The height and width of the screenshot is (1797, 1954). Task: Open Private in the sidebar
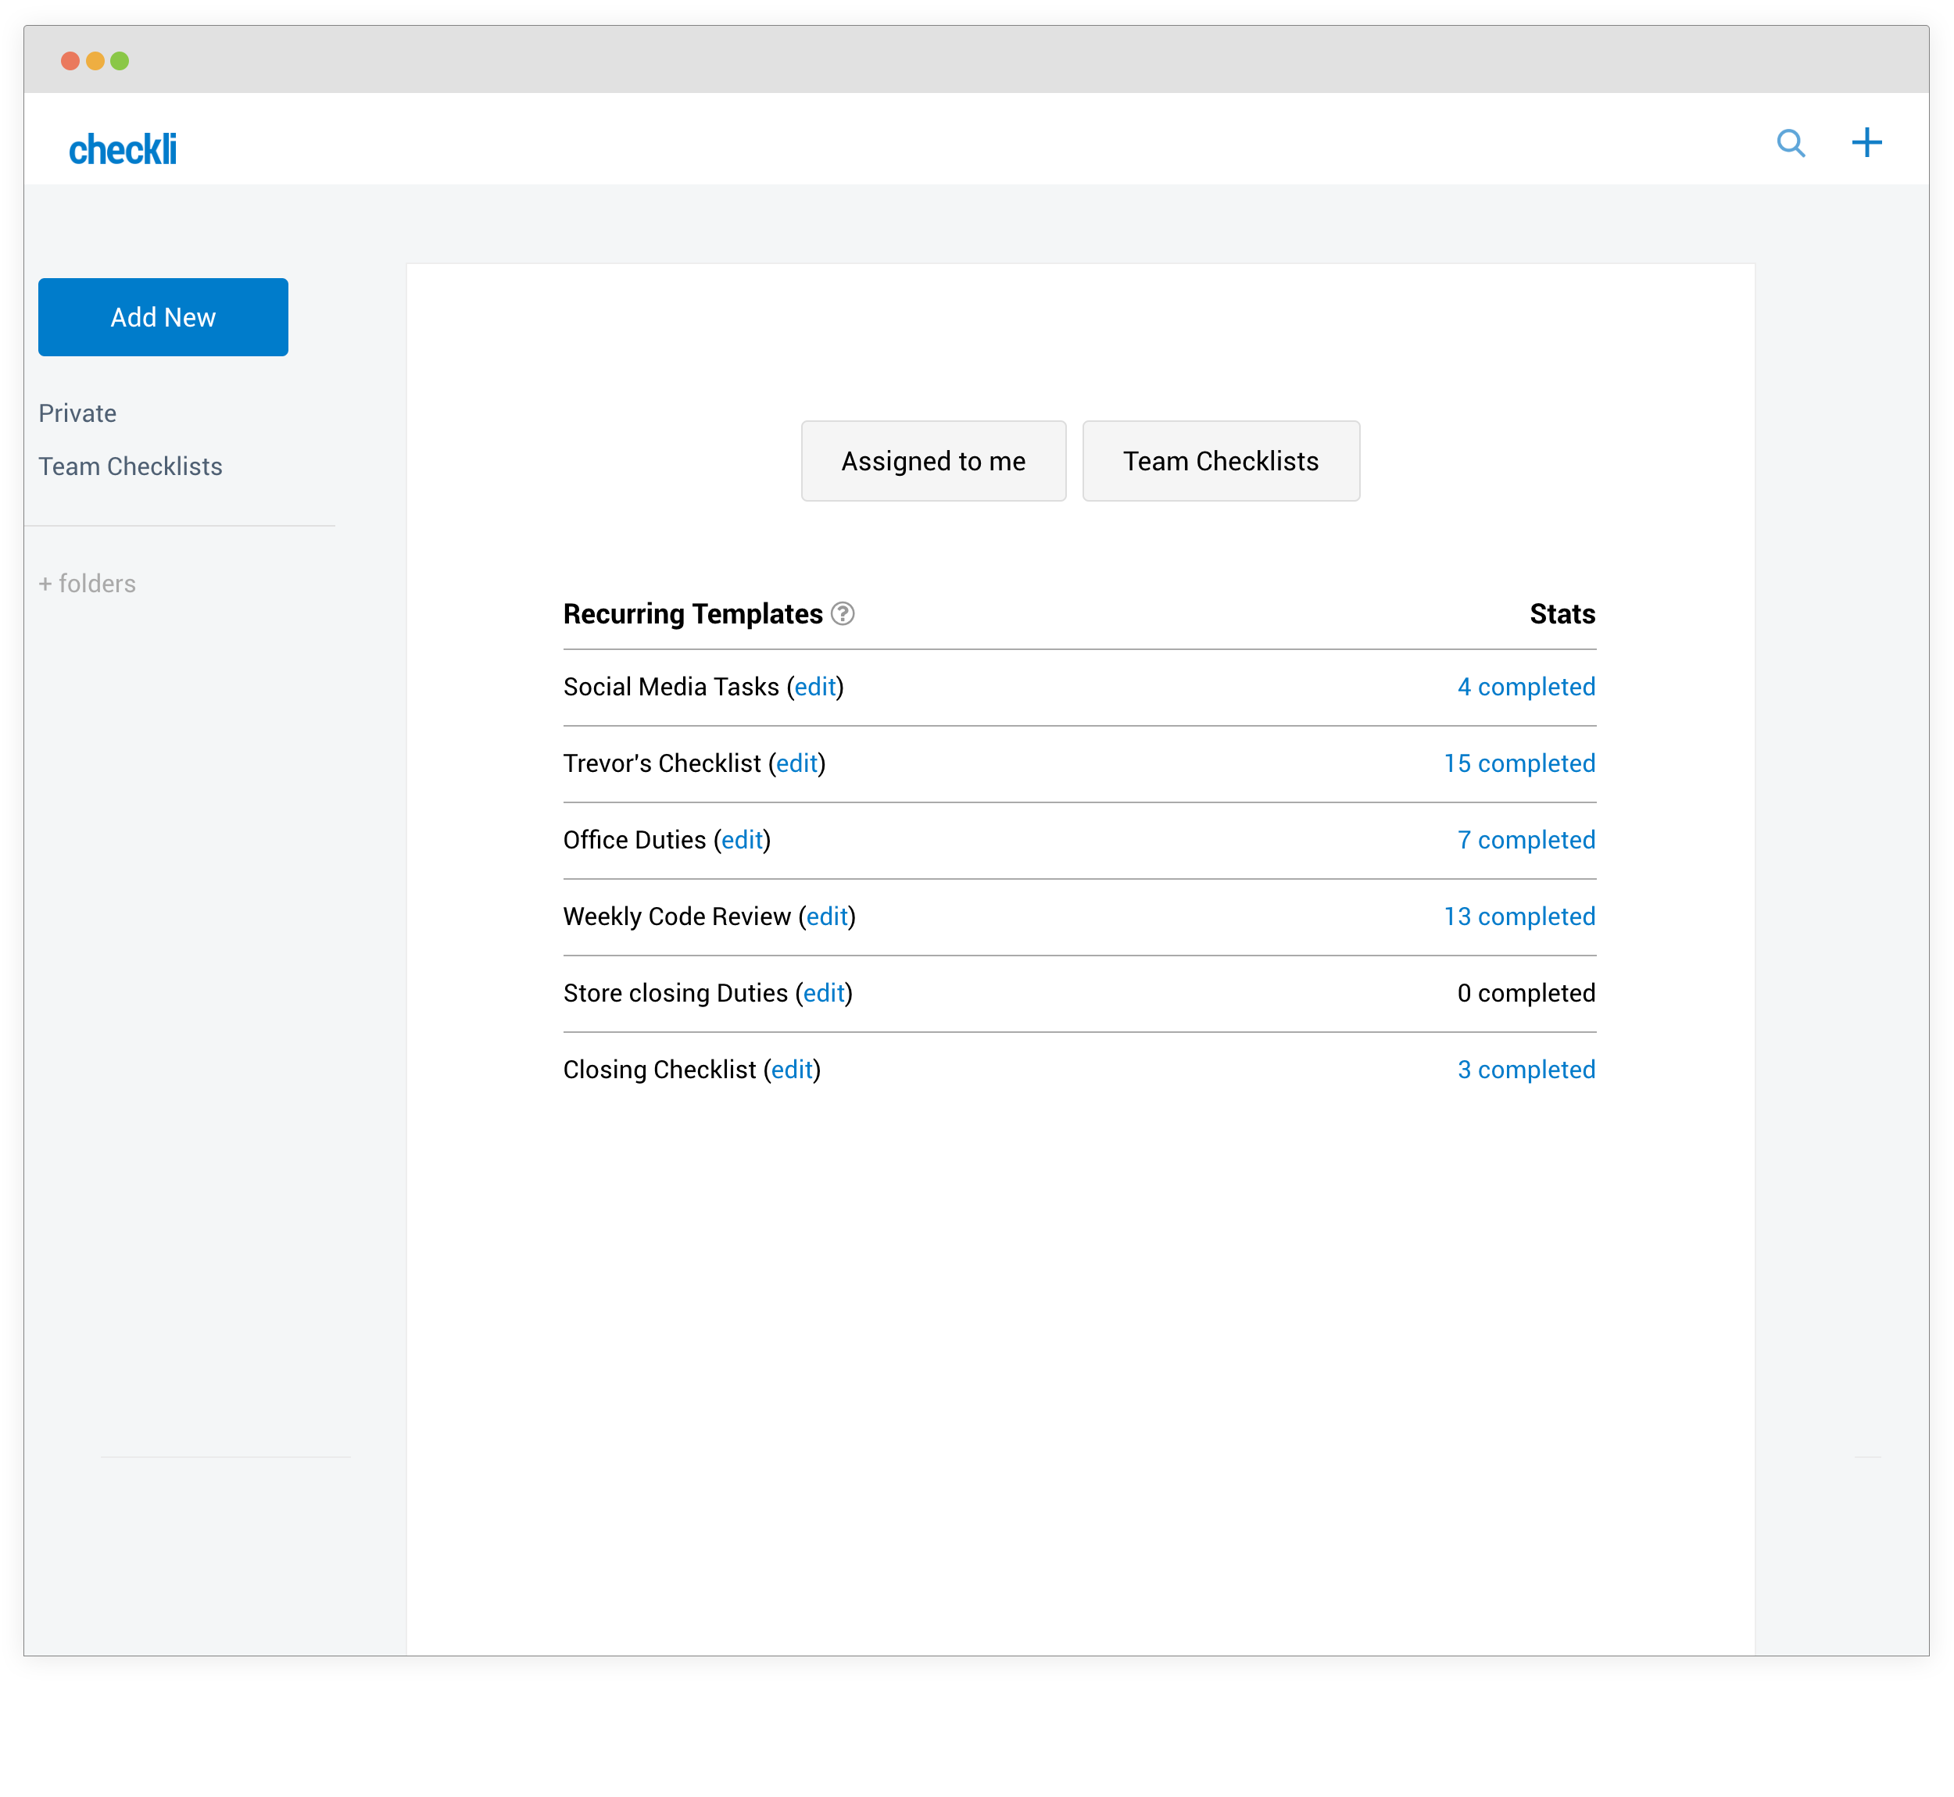(78, 413)
